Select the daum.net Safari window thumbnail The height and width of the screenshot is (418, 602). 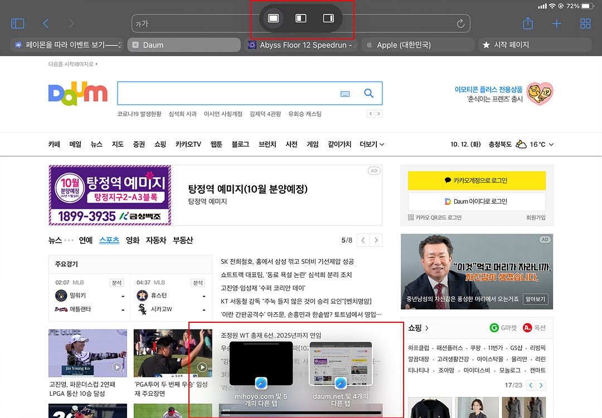click(x=341, y=363)
